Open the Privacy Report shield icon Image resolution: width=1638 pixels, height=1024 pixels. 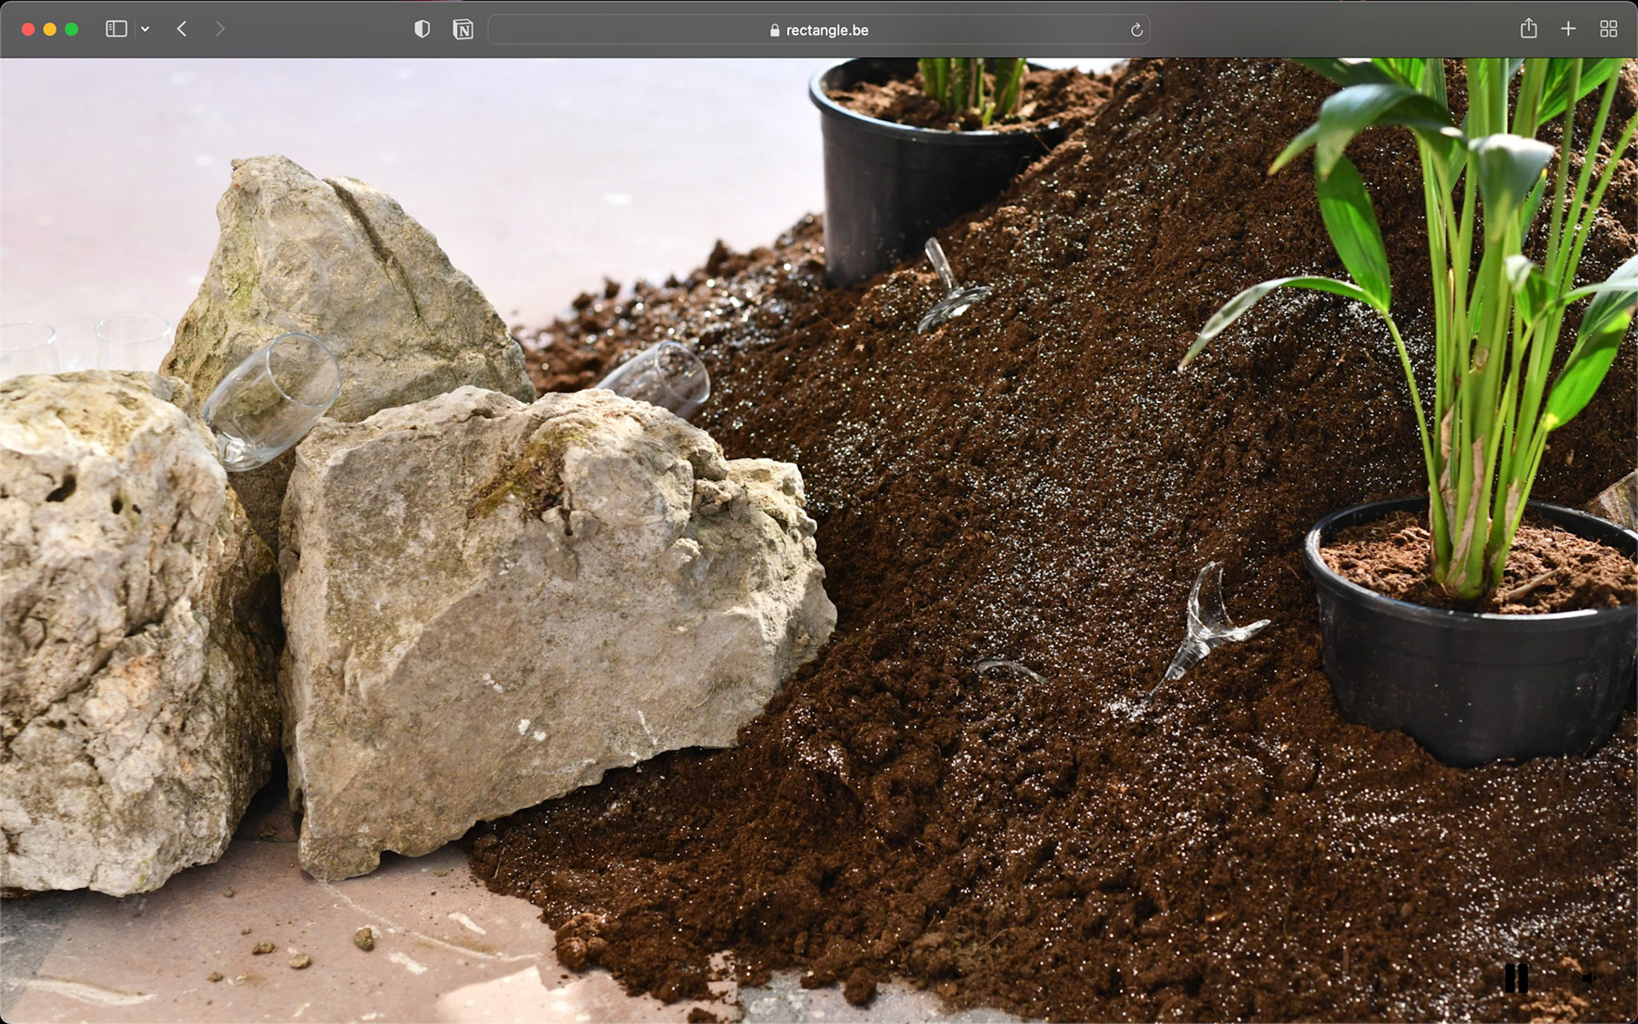(421, 29)
